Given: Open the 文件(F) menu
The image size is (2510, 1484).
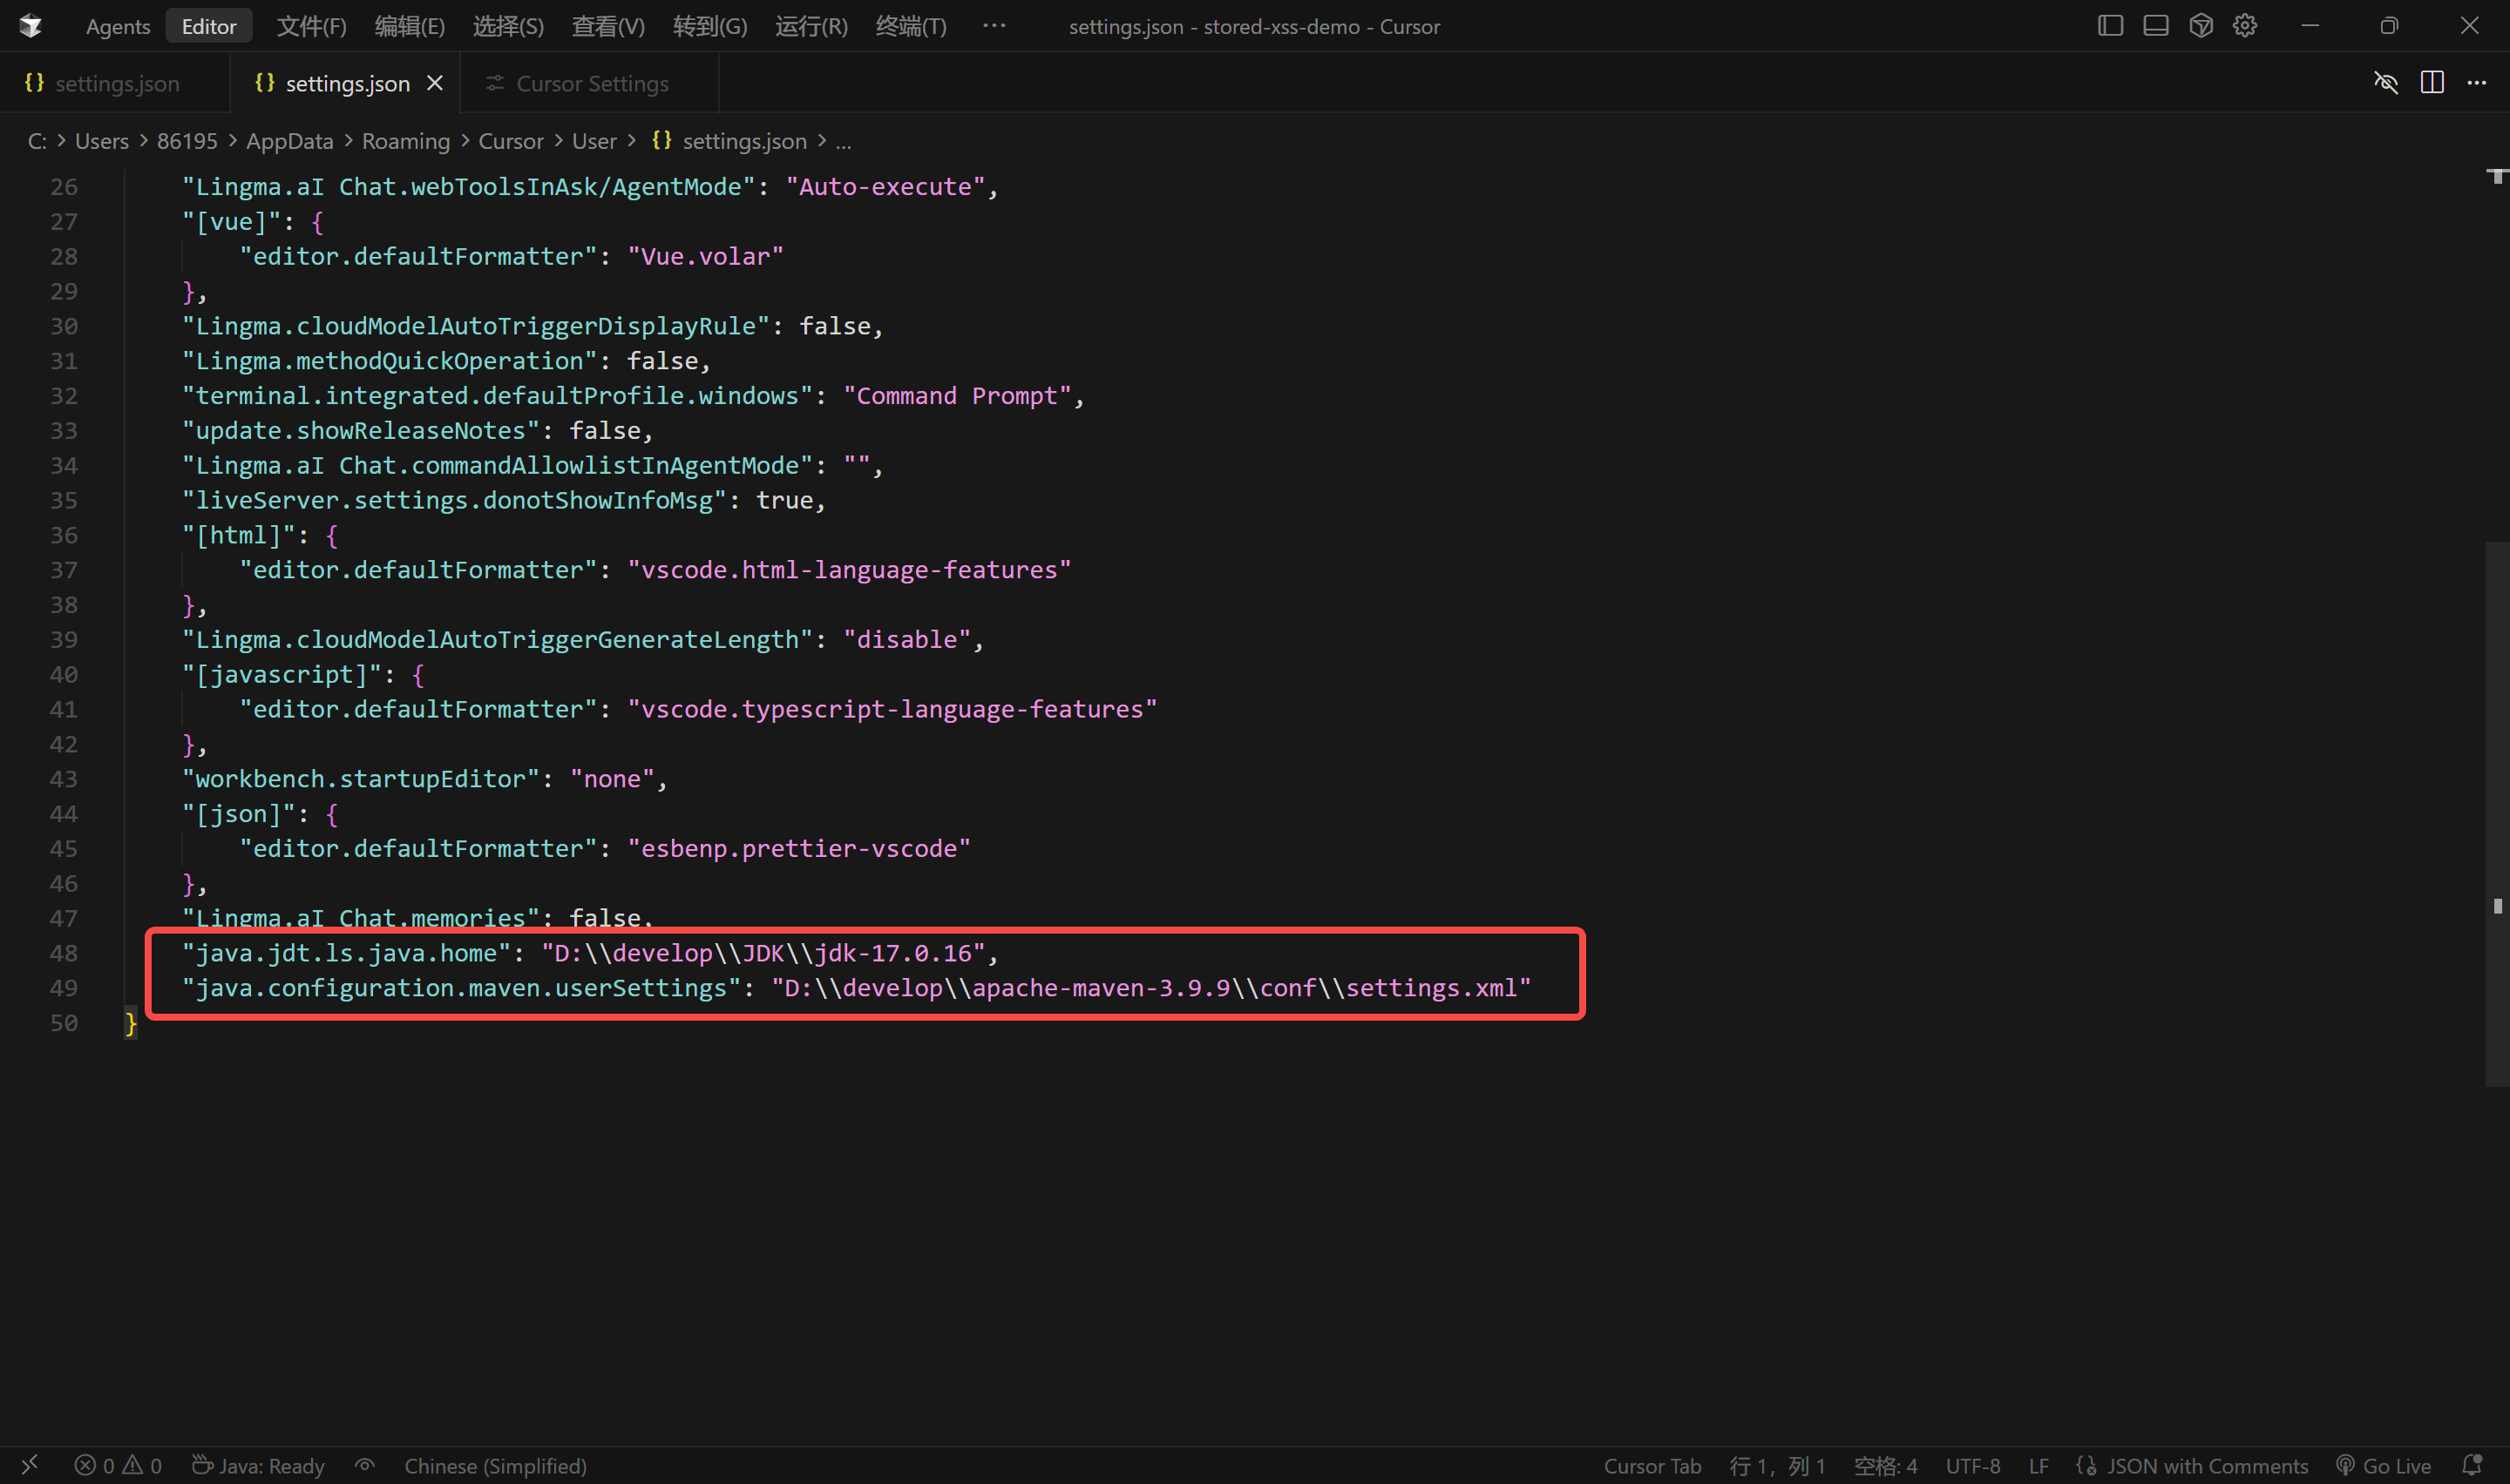Looking at the screenshot, I should click(311, 26).
